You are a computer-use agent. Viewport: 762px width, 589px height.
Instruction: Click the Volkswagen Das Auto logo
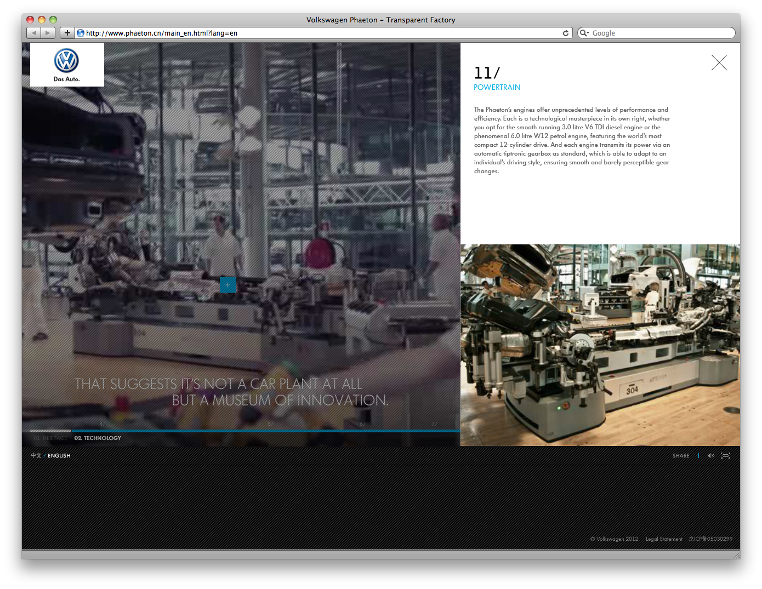(x=67, y=65)
